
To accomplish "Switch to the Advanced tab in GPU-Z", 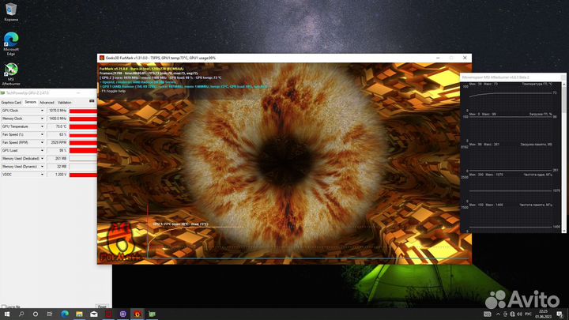I will coord(47,102).
